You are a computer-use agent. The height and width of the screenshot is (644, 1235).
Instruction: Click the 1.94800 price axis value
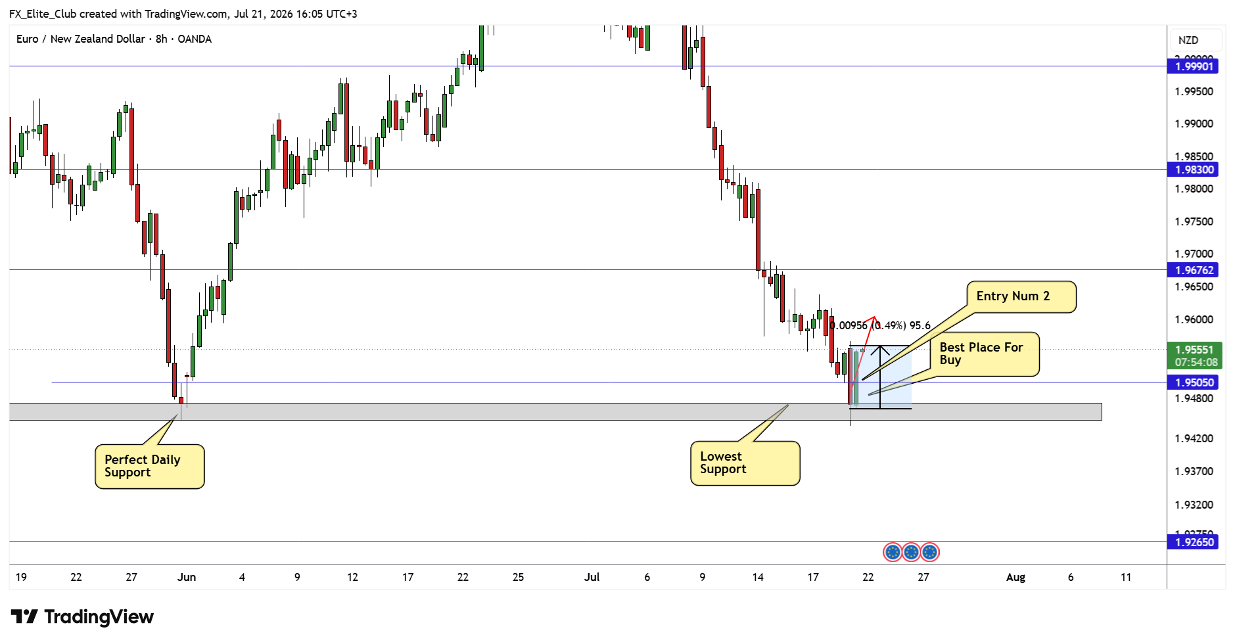click(x=1194, y=398)
